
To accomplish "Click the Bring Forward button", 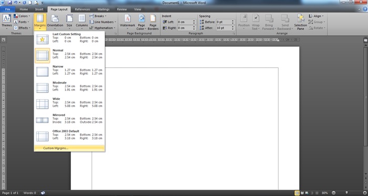I will point(269,22).
